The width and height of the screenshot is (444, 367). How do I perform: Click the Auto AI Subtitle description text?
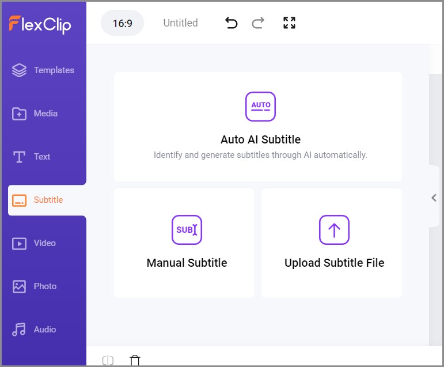(260, 155)
